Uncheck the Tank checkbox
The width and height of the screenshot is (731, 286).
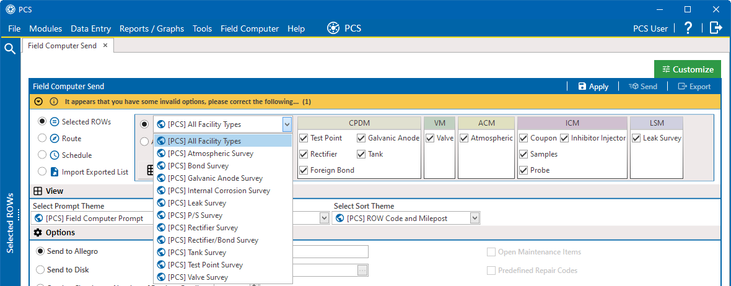click(361, 154)
